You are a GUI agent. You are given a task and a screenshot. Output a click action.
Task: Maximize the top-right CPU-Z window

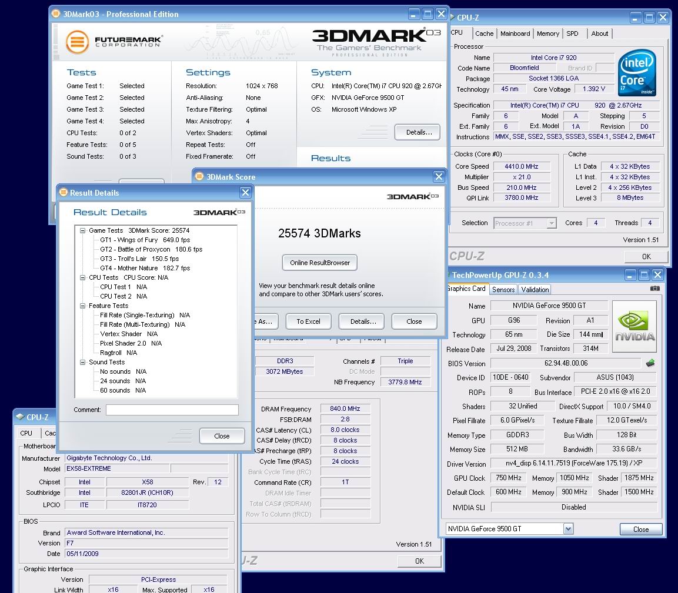(x=649, y=17)
